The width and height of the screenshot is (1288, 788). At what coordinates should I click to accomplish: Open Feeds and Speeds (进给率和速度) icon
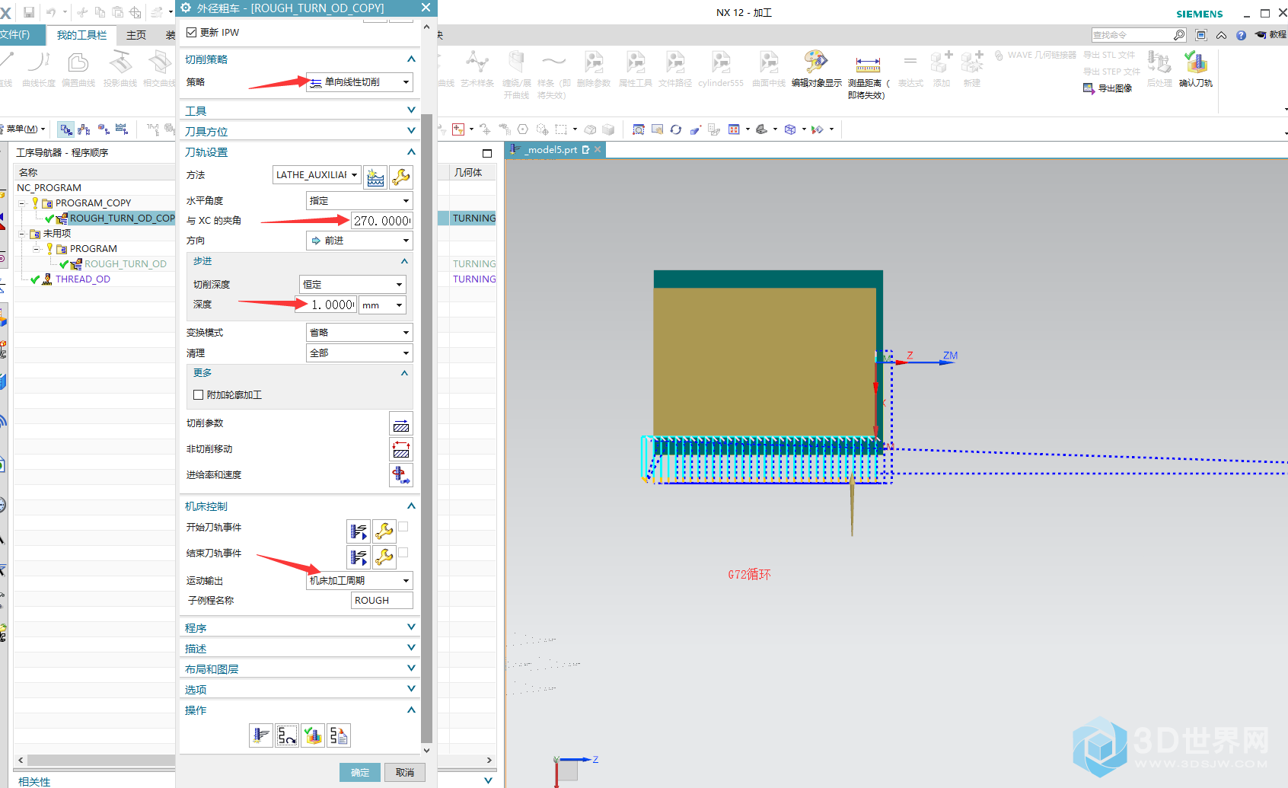point(401,475)
